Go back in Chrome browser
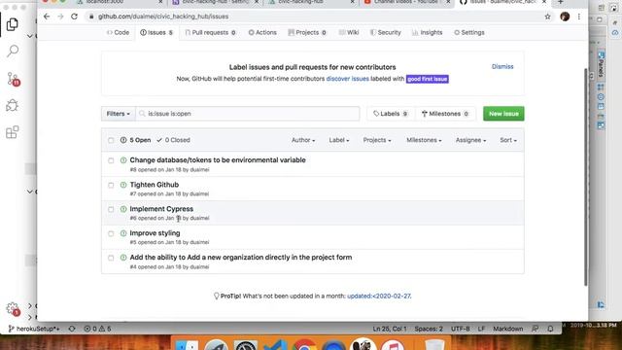This screenshot has width=622, height=350. point(47,17)
